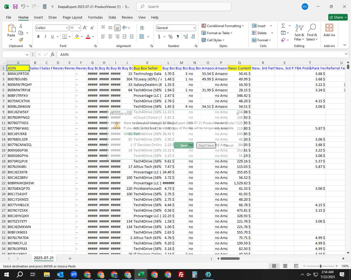Image resolution: width=351 pixels, height=280 pixels.
Task: Toggle Top Align
Action: 103,28
